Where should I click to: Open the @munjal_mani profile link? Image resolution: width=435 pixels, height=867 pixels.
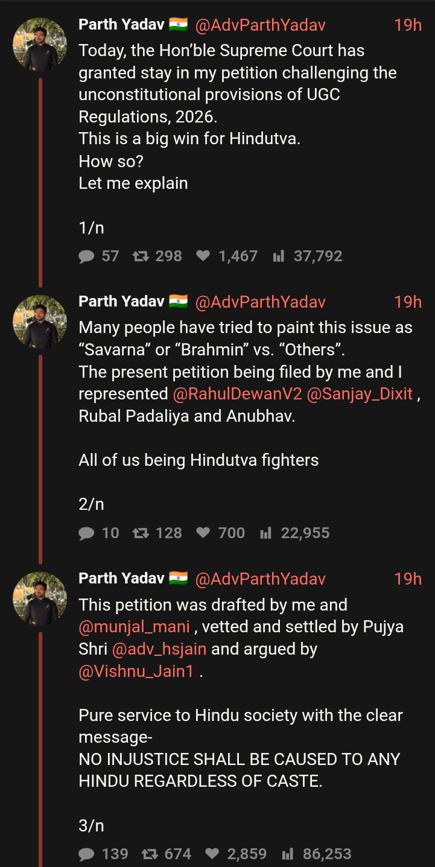click(134, 627)
